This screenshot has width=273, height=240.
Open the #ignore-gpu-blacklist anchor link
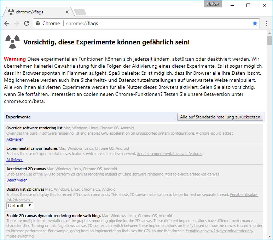coord(214,134)
